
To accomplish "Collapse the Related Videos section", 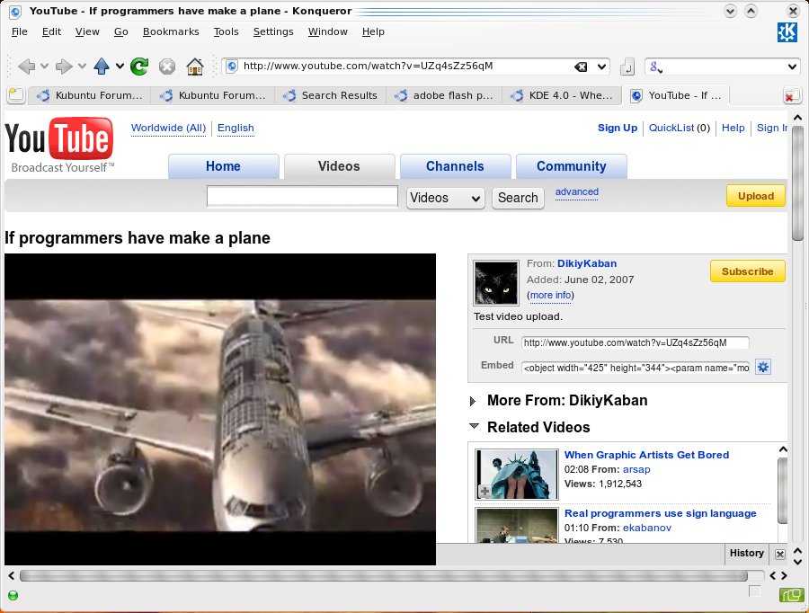I will coord(474,427).
